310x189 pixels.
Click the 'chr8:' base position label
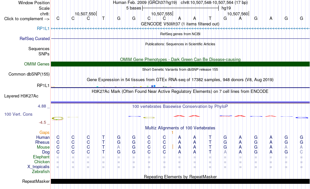point(45,14)
